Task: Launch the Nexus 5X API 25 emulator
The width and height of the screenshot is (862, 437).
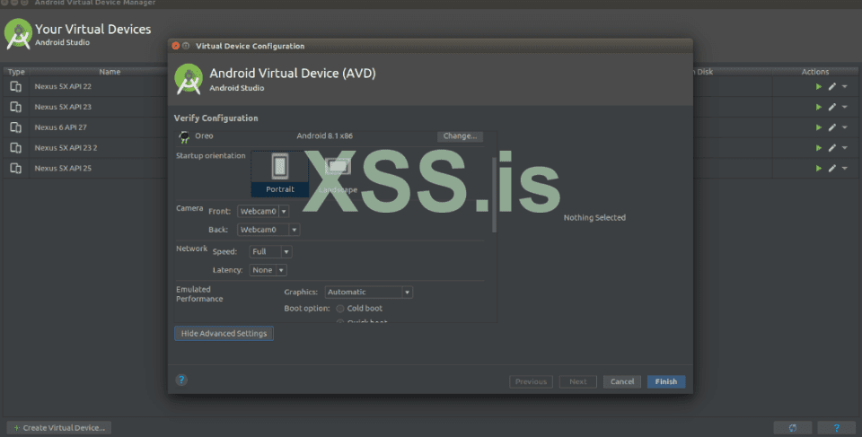Action: pyautogui.click(x=819, y=168)
